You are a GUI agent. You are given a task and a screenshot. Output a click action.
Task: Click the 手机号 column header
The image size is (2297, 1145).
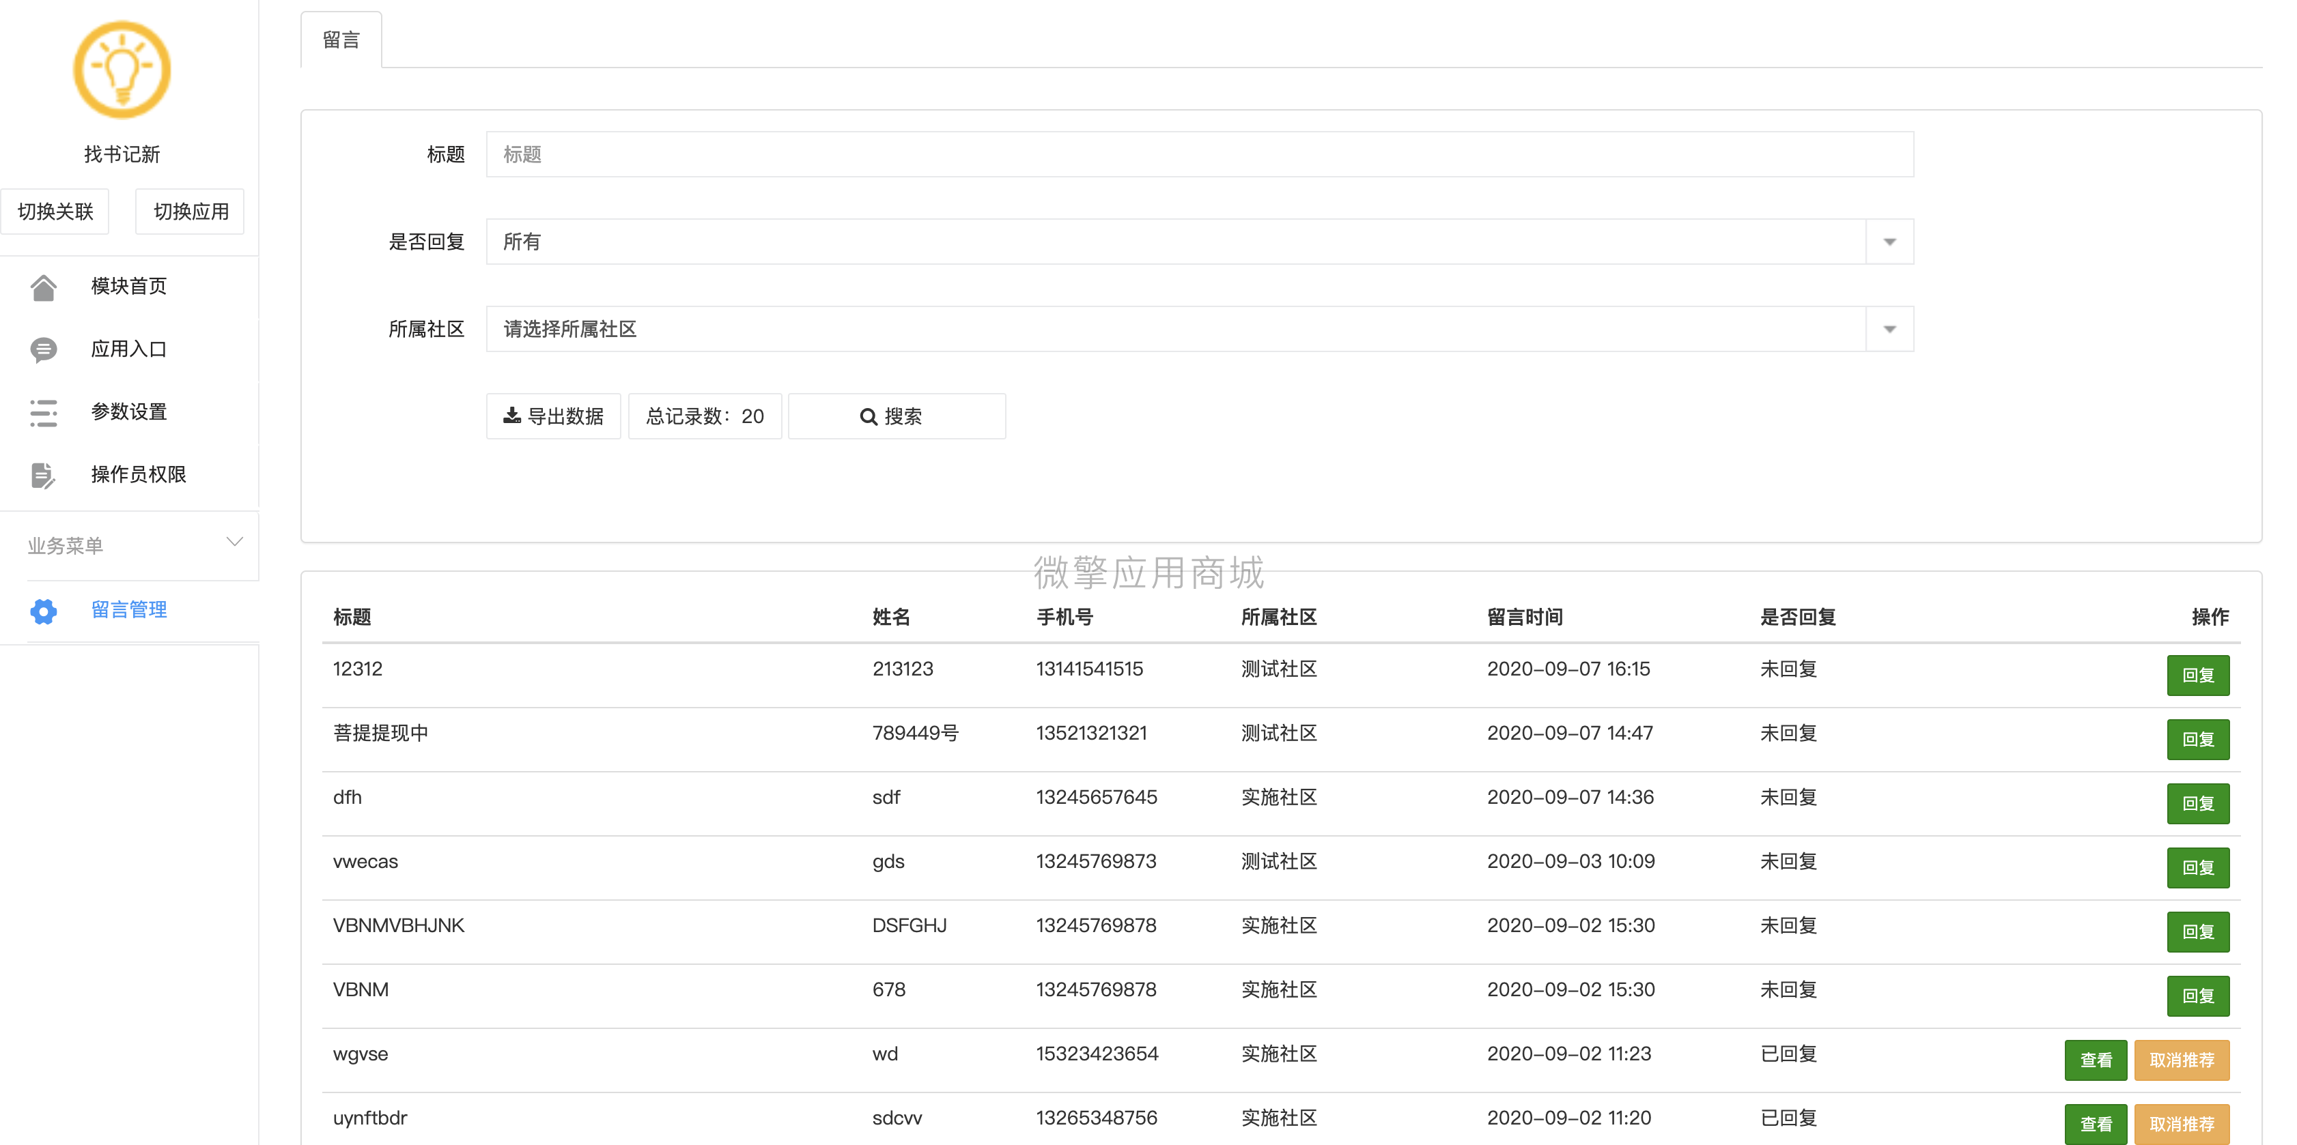pos(1065,617)
